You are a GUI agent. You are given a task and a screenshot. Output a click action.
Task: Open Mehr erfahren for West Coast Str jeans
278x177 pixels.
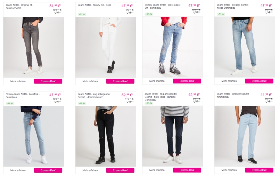point(157,81)
